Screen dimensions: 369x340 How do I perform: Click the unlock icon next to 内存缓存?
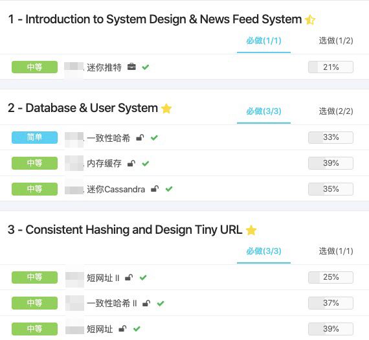[131, 163]
